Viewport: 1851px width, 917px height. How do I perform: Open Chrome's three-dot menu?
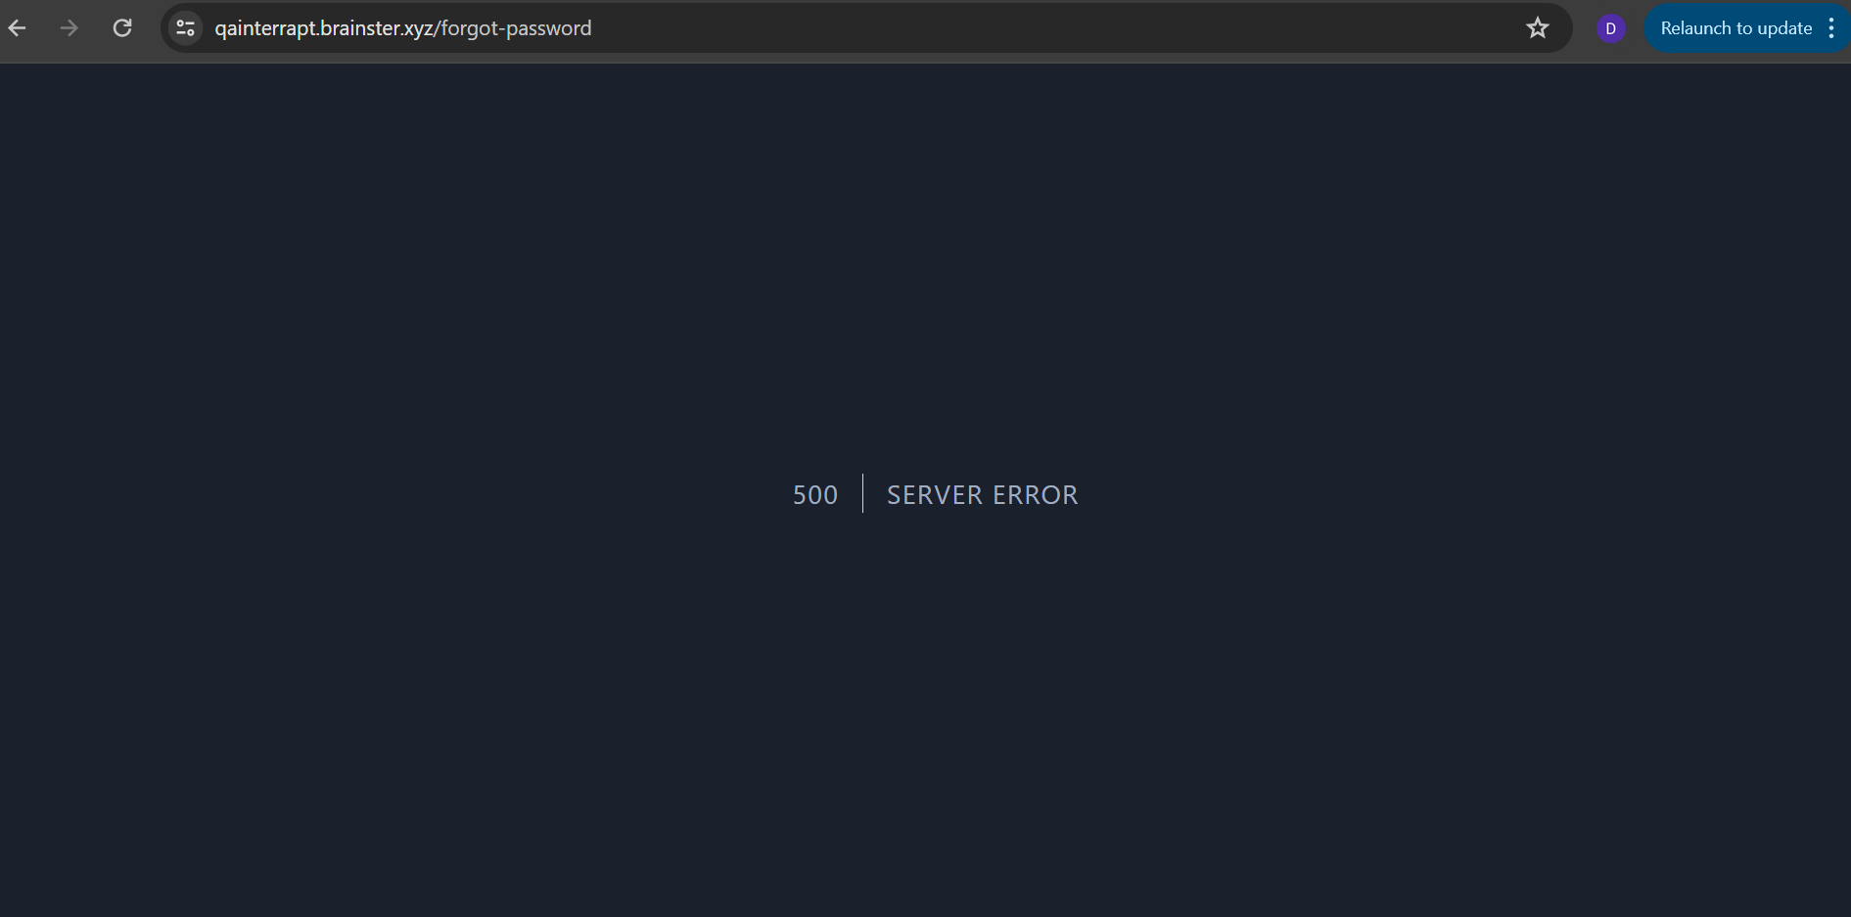click(x=1830, y=28)
